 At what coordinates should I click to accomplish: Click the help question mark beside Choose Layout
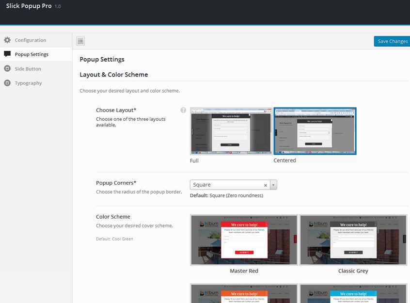[x=183, y=110]
